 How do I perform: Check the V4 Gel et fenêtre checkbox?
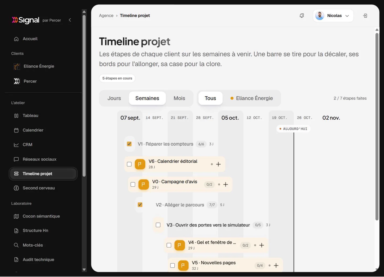pyautogui.click(x=169, y=245)
